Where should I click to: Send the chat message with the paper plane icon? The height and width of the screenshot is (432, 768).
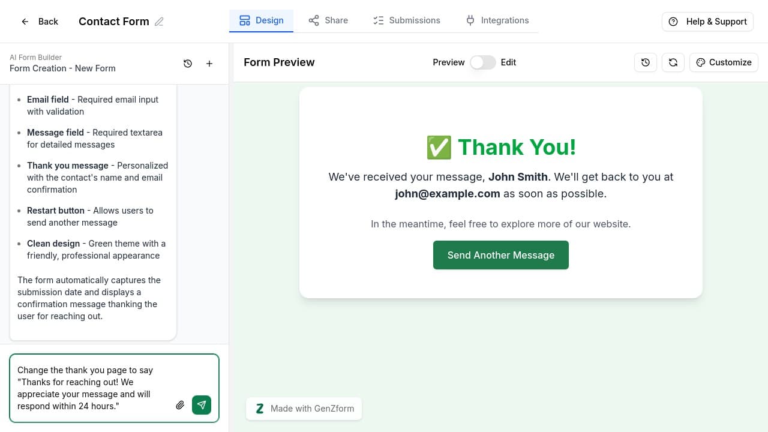(202, 405)
